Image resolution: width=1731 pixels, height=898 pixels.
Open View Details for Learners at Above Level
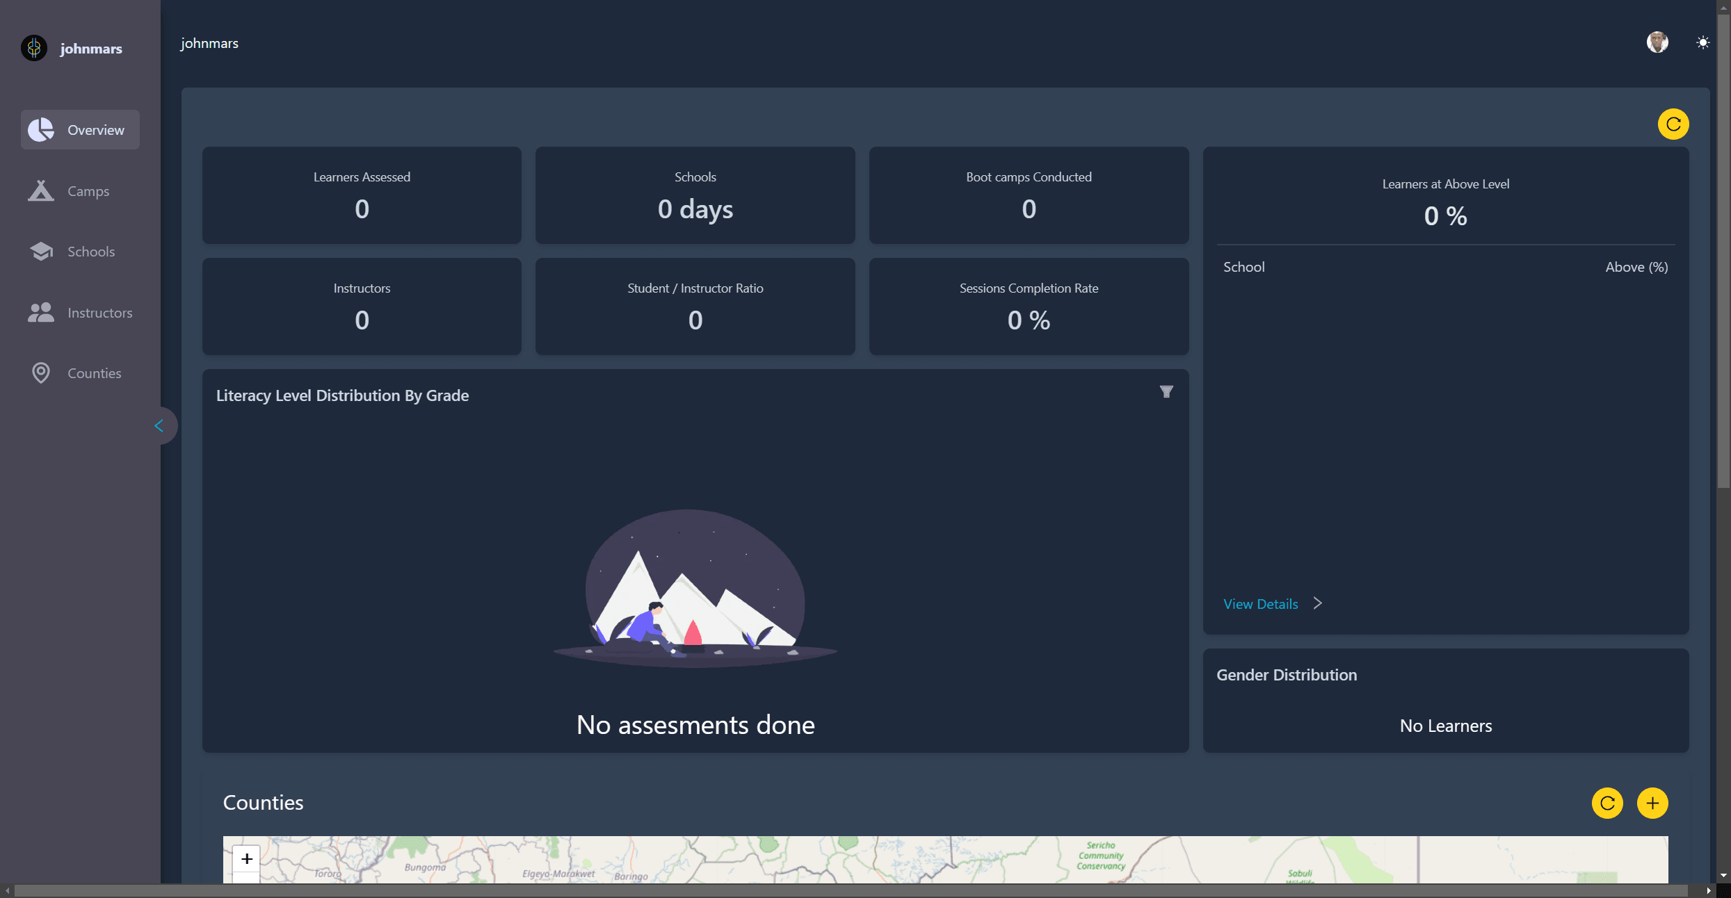pos(1260,603)
